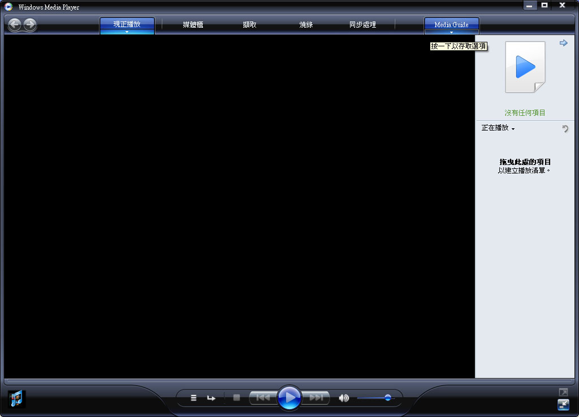Click the 沒有任何項目 green text
The image size is (579, 417).
(525, 113)
